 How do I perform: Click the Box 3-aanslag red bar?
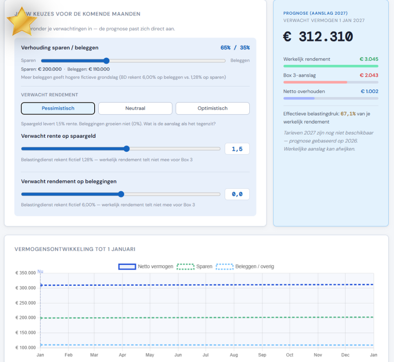315,82
